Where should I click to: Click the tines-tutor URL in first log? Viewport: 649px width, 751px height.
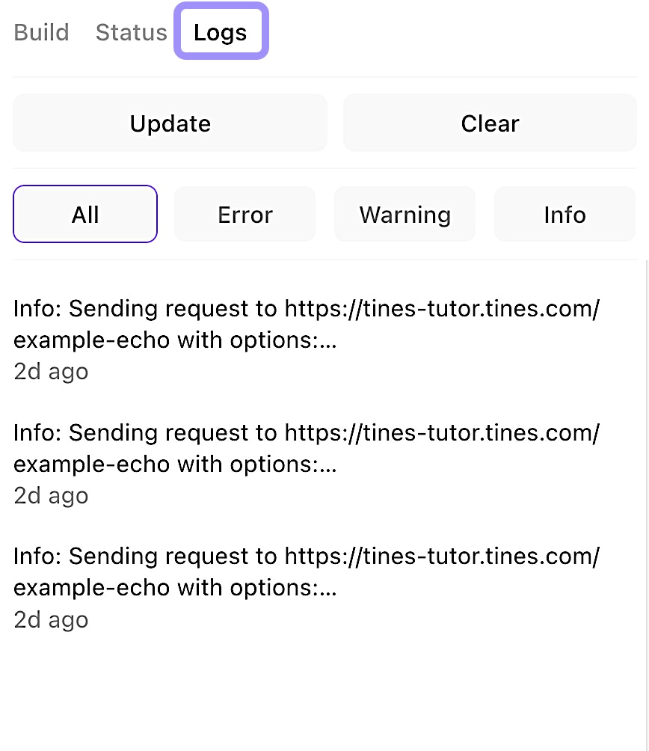coord(443,309)
